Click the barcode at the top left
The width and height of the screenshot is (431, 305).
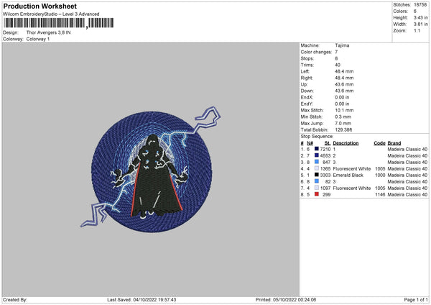point(59,23)
